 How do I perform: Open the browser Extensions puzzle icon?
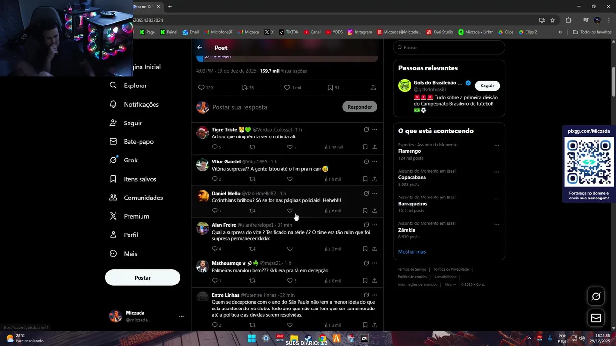[x=569, y=20]
